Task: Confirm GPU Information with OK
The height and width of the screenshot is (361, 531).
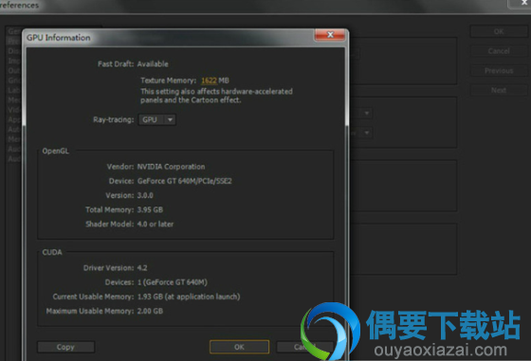Action: [239, 347]
